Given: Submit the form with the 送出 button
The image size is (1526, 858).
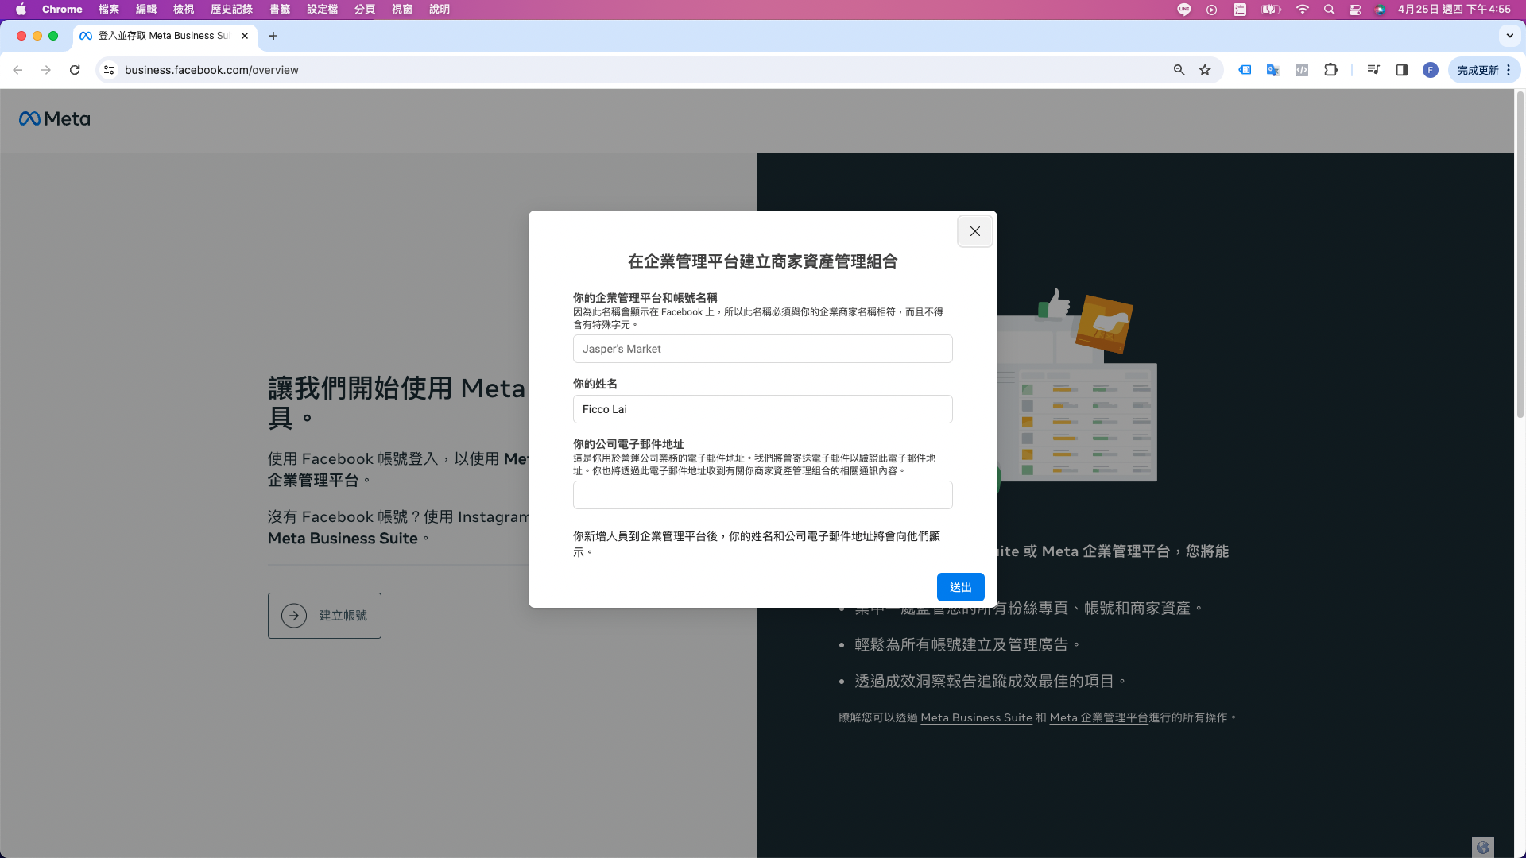Looking at the screenshot, I should point(960,587).
